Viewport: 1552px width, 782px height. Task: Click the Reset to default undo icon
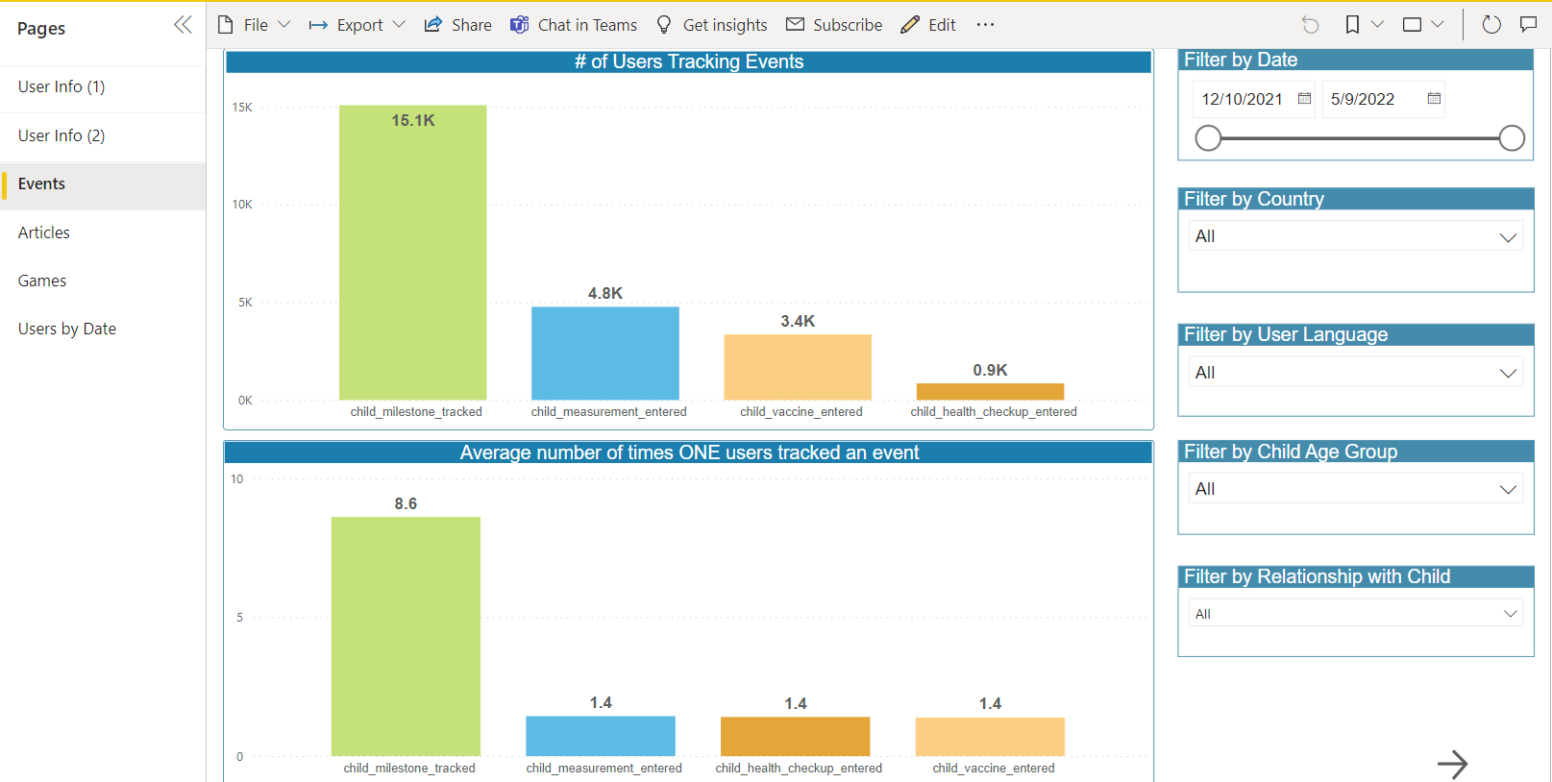point(1310,25)
